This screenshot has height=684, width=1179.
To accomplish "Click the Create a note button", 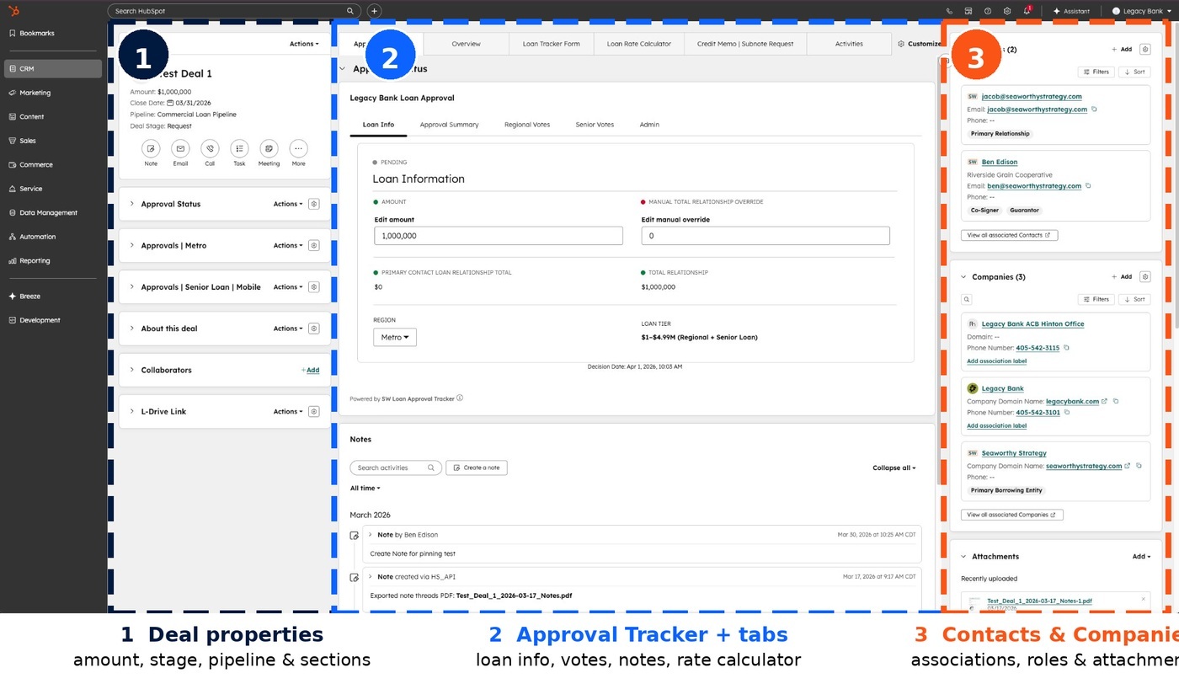I will [x=477, y=468].
